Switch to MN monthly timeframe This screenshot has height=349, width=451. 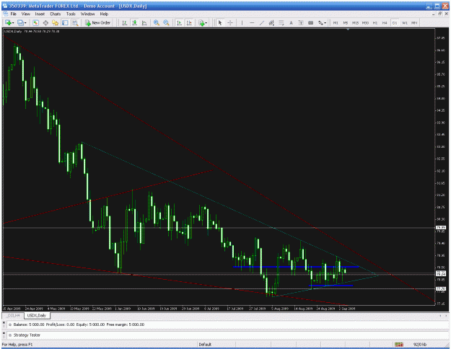(x=414, y=22)
